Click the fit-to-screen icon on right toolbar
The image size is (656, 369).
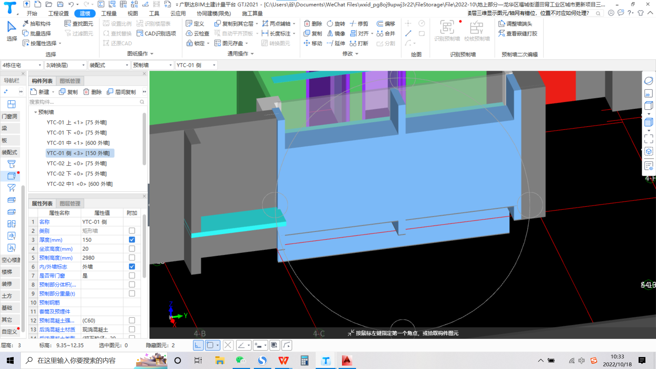(648, 139)
